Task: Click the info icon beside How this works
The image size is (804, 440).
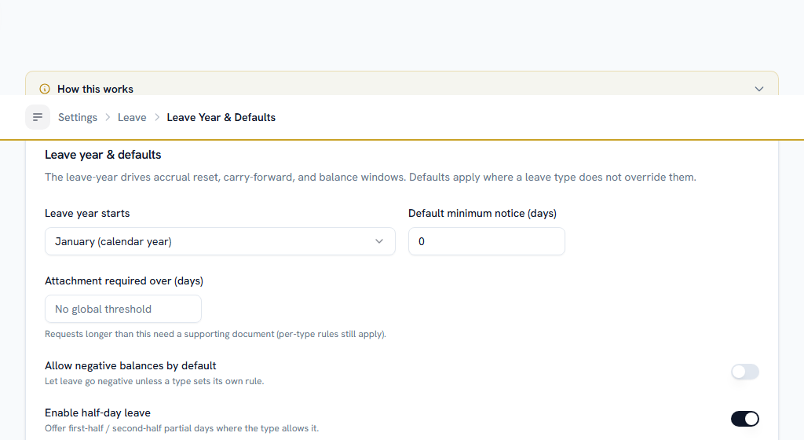Action: pyautogui.click(x=45, y=89)
